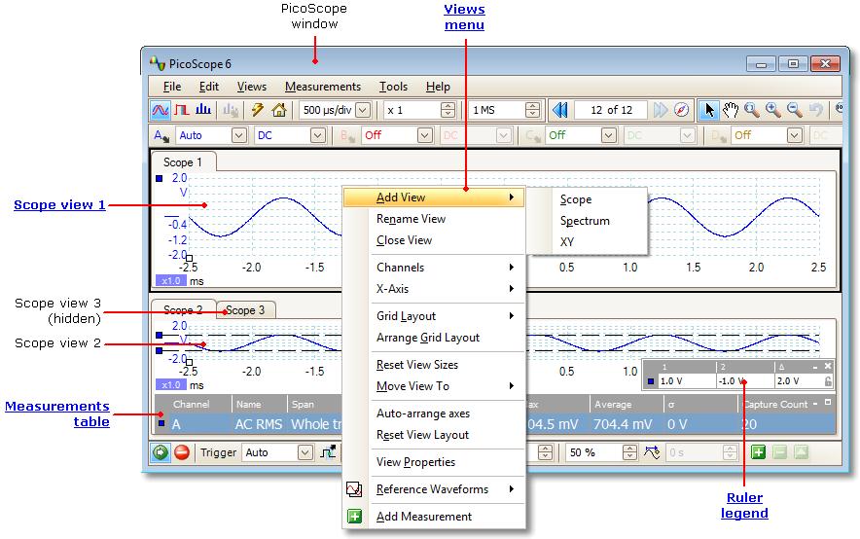
Task: Click the 50 % pre-trigger up arrow
Action: 629,449
